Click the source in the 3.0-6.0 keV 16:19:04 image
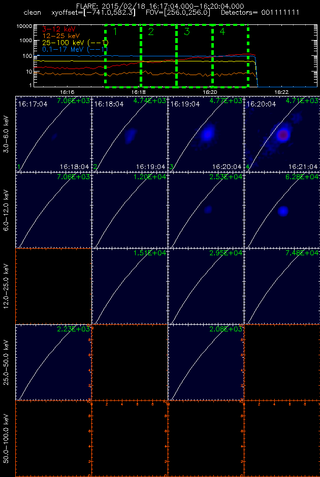 click(x=207, y=133)
